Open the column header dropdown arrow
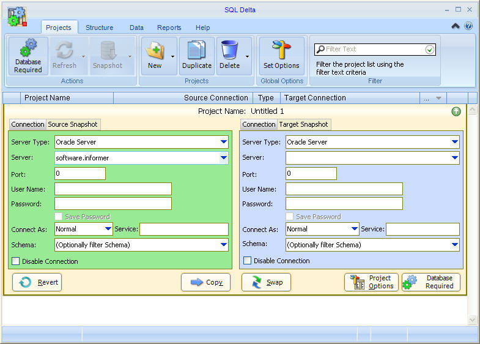 click(438, 99)
